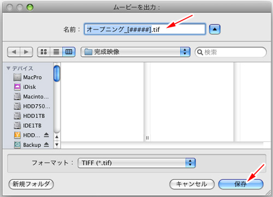The image size is (273, 197).
Task: Select the Macinto... volume in sidebar
Action: click(x=31, y=97)
